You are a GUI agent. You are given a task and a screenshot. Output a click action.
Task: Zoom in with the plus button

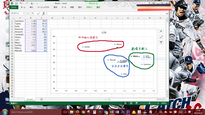pyautogui.click(x=158, y=103)
